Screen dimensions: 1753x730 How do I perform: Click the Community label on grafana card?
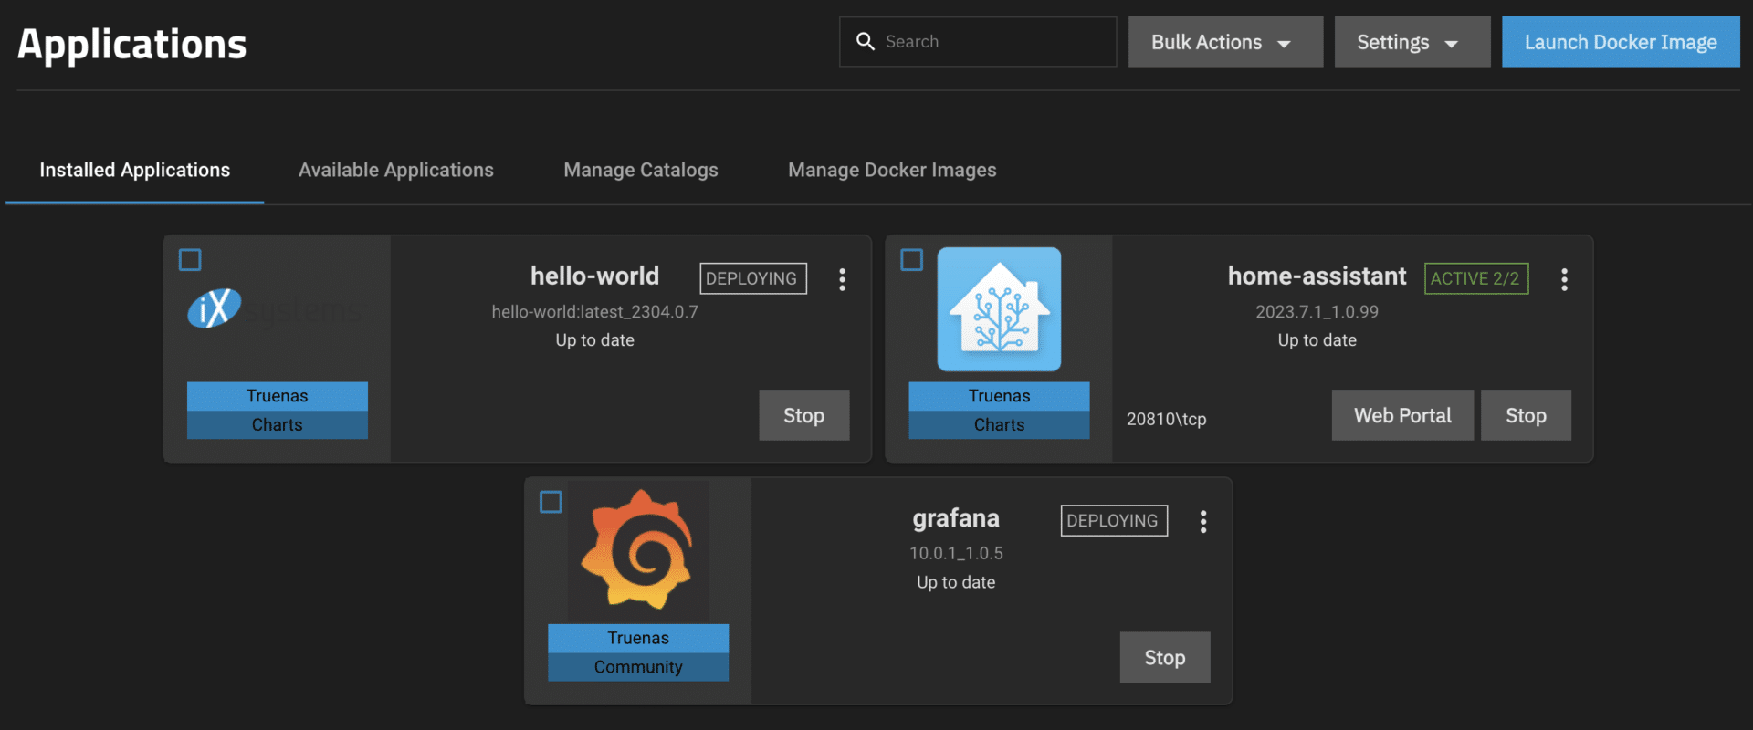638,667
